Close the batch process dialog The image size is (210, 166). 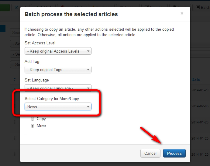tap(182, 13)
